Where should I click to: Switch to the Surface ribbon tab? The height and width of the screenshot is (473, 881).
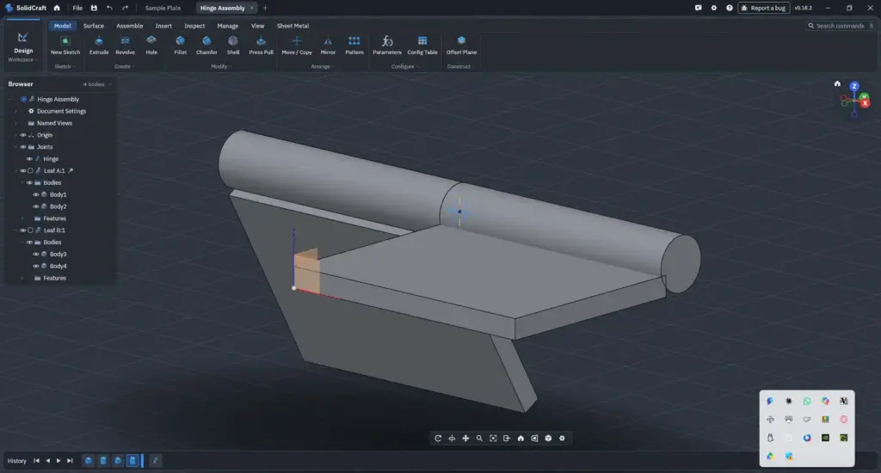tap(93, 26)
